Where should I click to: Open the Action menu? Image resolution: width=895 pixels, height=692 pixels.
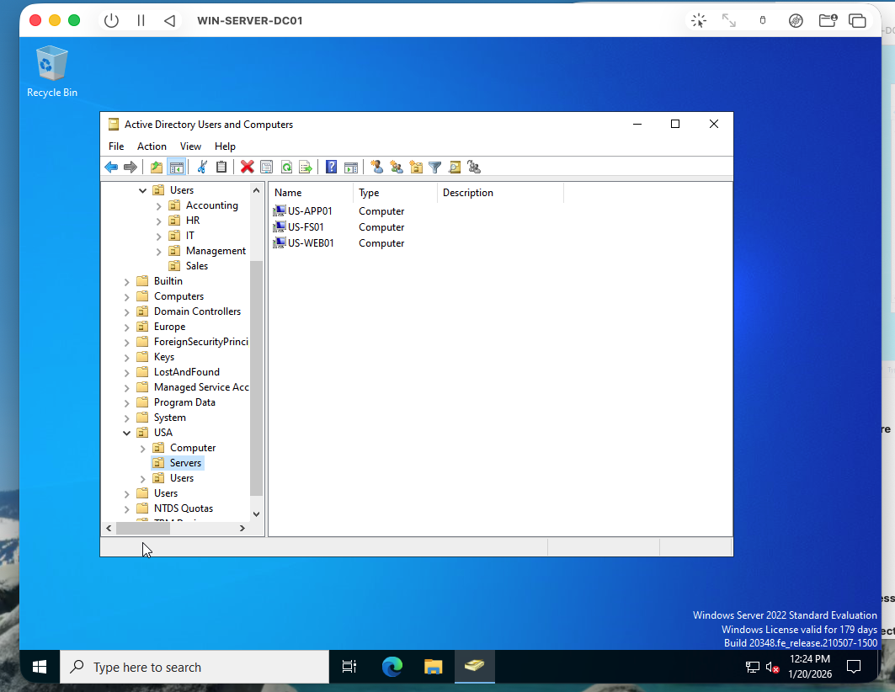(152, 146)
